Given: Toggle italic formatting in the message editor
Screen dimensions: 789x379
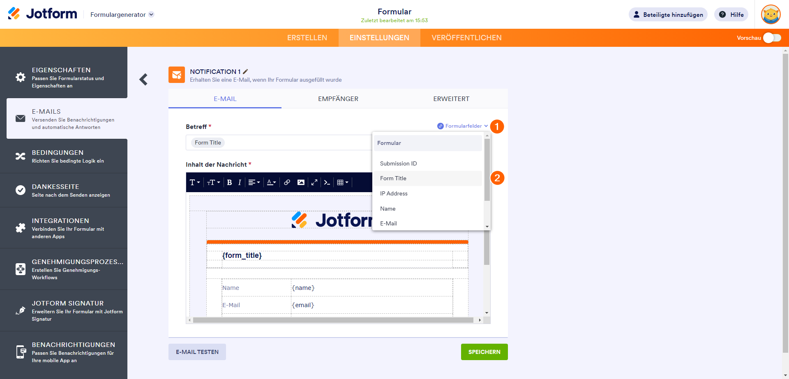Looking at the screenshot, I should (x=240, y=182).
